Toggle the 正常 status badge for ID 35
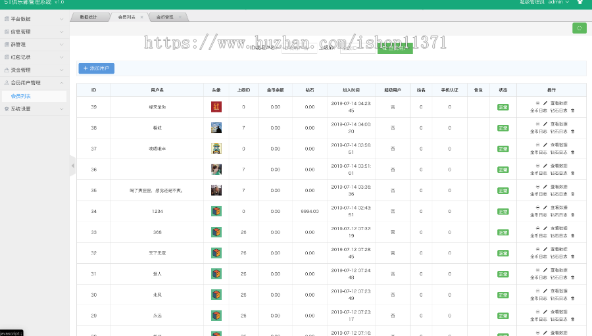 (503, 191)
